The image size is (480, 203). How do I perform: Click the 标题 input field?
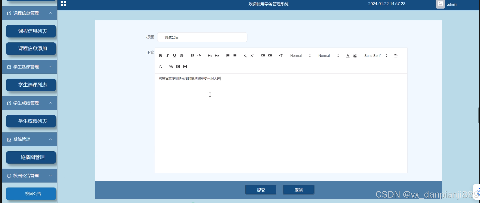(202, 37)
